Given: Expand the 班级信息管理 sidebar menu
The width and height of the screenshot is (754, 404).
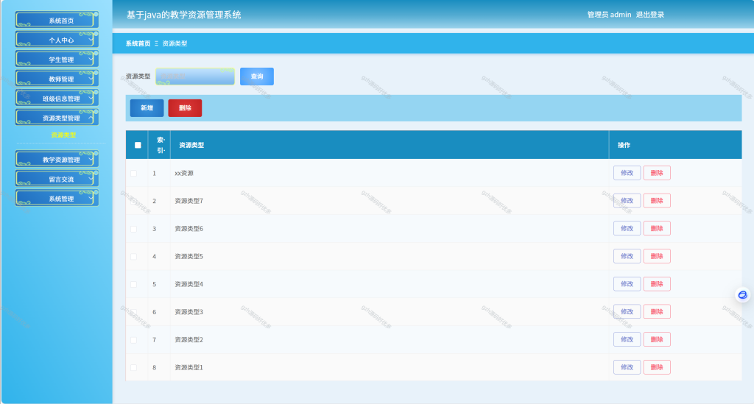Looking at the screenshot, I should 57,98.
